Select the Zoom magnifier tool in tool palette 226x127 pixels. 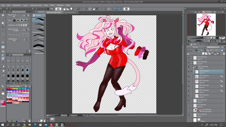pos(3,15)
